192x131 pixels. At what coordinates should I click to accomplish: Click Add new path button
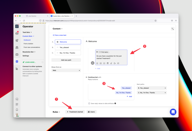(x=66, y=60)
